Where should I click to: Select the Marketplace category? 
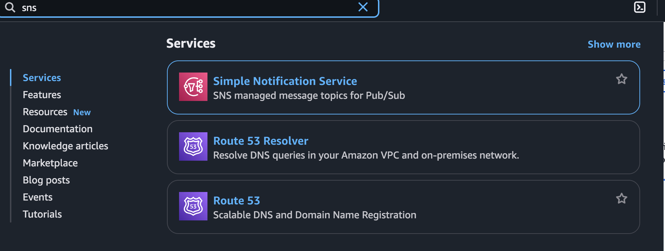pos(50,163)
